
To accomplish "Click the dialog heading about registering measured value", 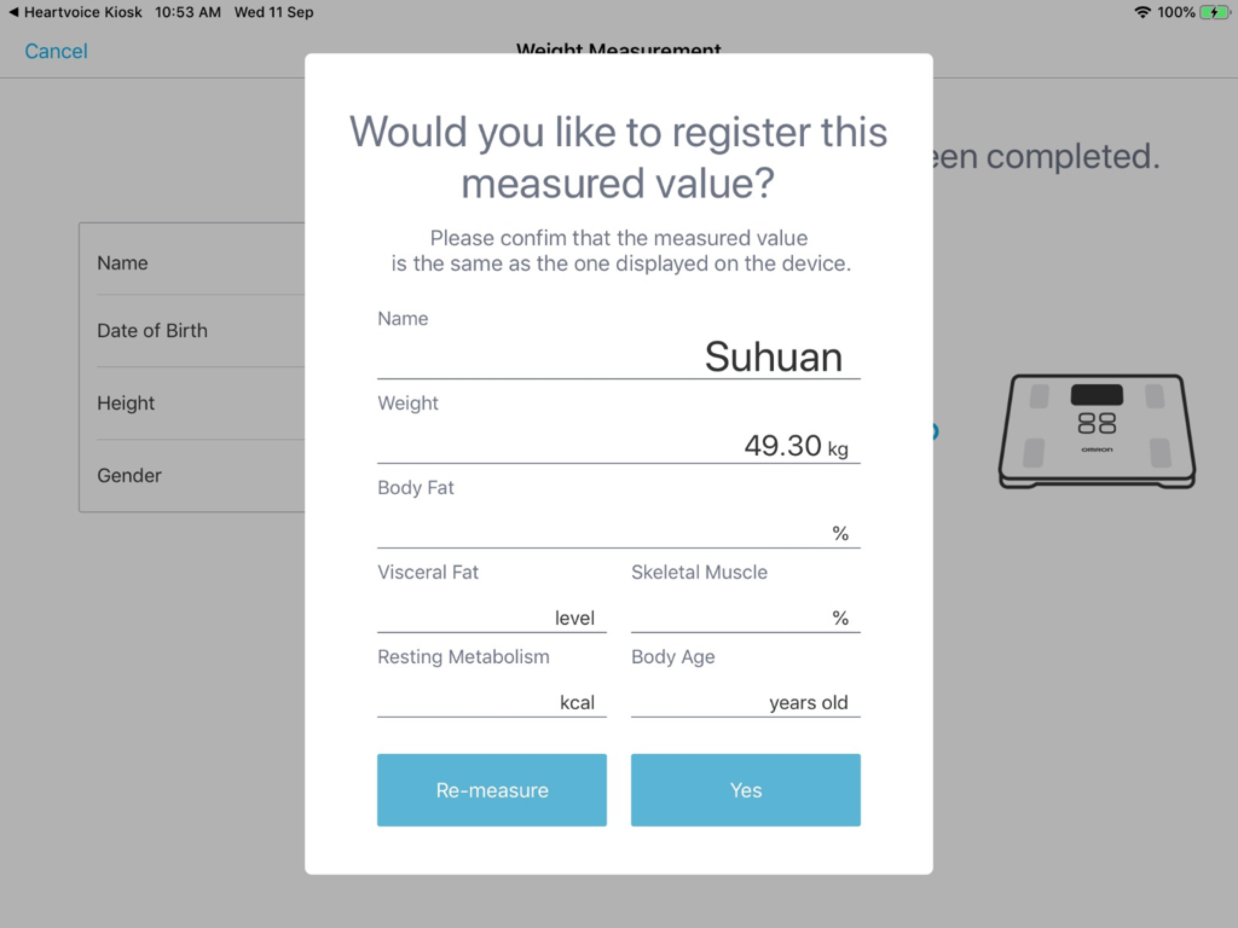I will (x=619, y=157).
